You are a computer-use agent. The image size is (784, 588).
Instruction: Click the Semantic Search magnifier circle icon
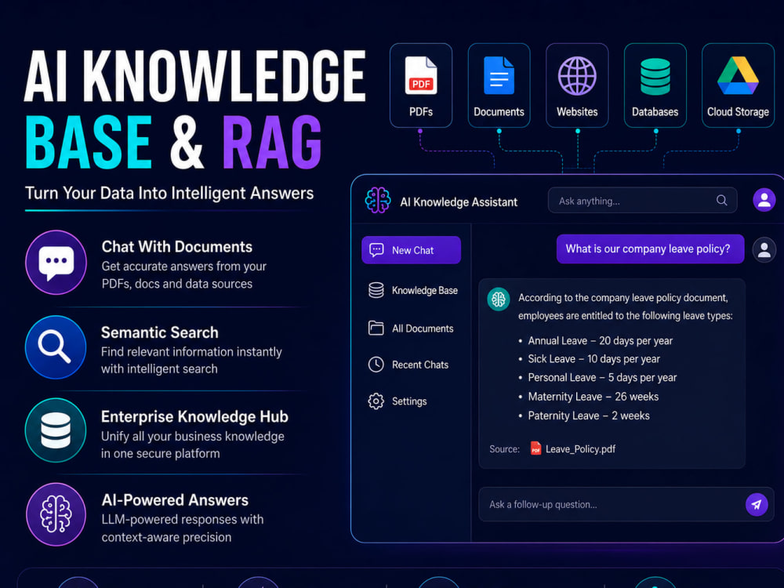[56, 347]
